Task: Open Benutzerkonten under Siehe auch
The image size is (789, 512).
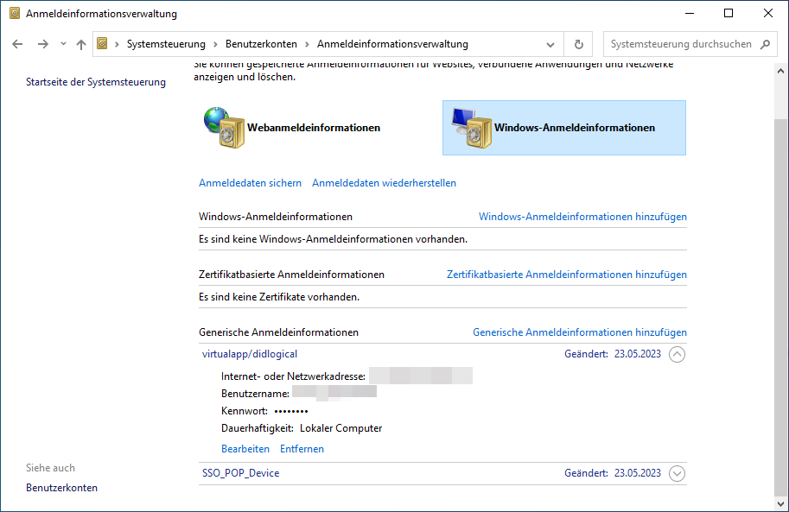Action: (x=62, y=488)
